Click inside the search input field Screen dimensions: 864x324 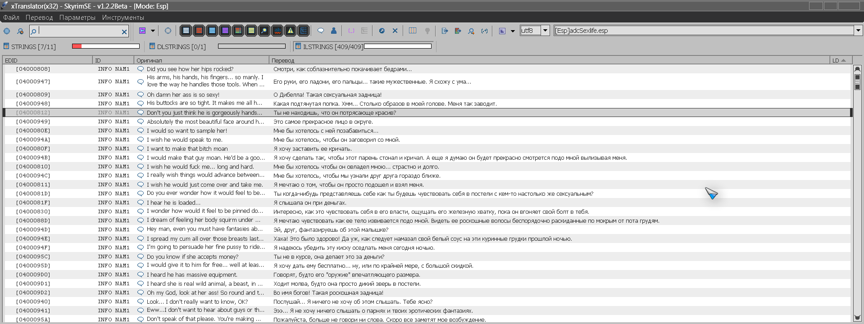79,31
